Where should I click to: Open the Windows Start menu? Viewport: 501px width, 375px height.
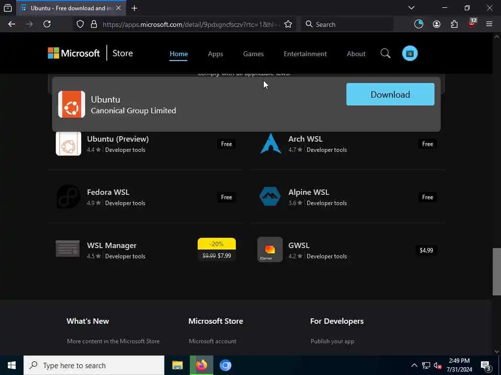[x=12, y=365]
